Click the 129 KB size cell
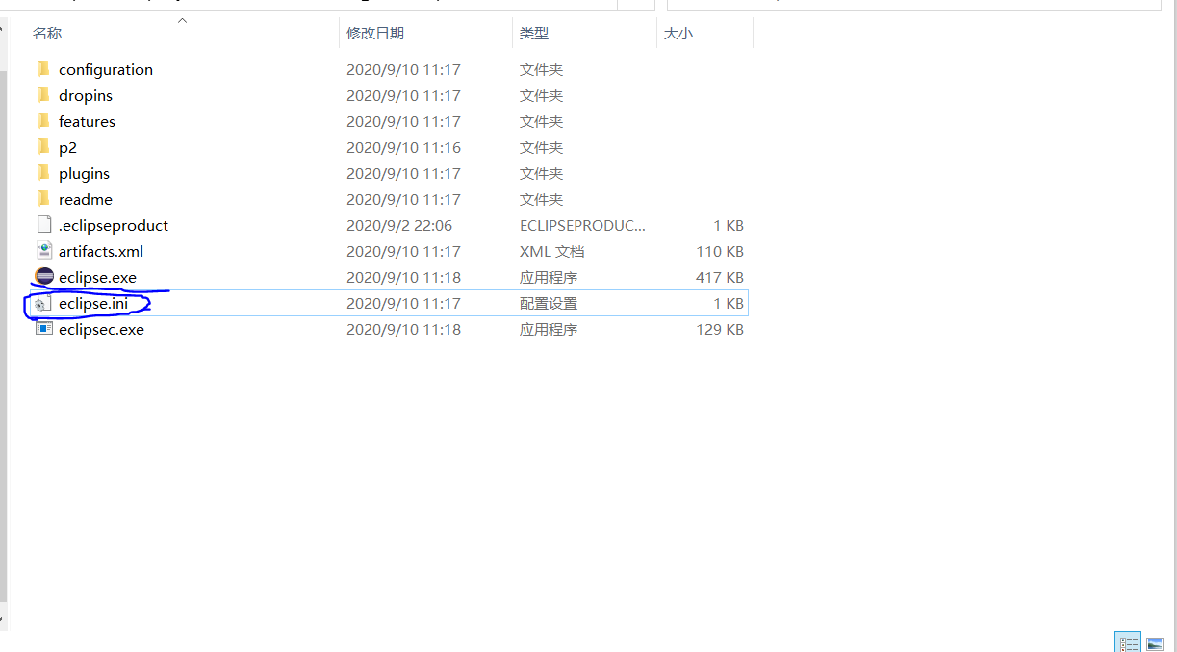1177x652 pixels. 720,329
